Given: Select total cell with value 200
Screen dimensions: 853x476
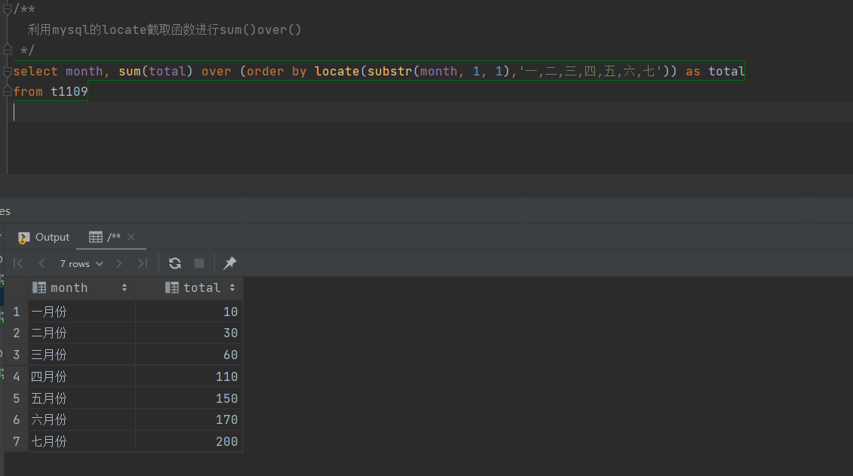Looking at the screenshot, I should (189, 441).
